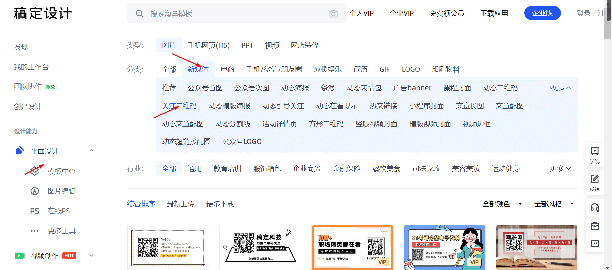This screenshot has width=612, height=270.
Task: Open 下载应用 link
Action: [494, 13]
